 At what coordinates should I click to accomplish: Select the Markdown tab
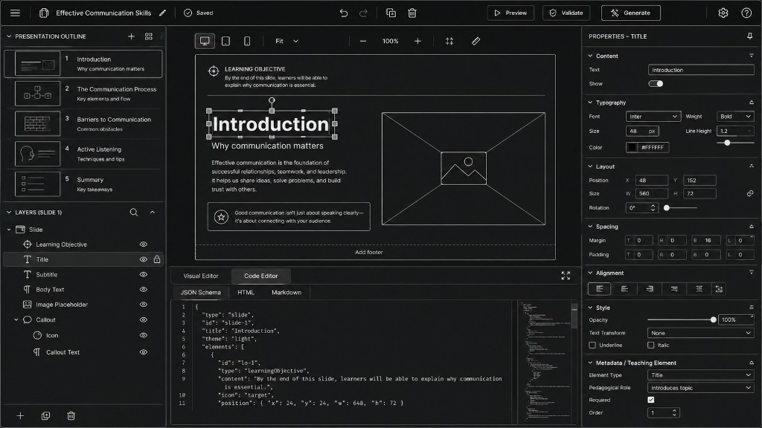286,293
